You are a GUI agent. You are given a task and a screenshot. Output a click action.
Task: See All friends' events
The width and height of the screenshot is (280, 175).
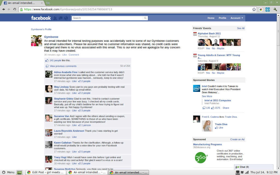coord(241,28)
